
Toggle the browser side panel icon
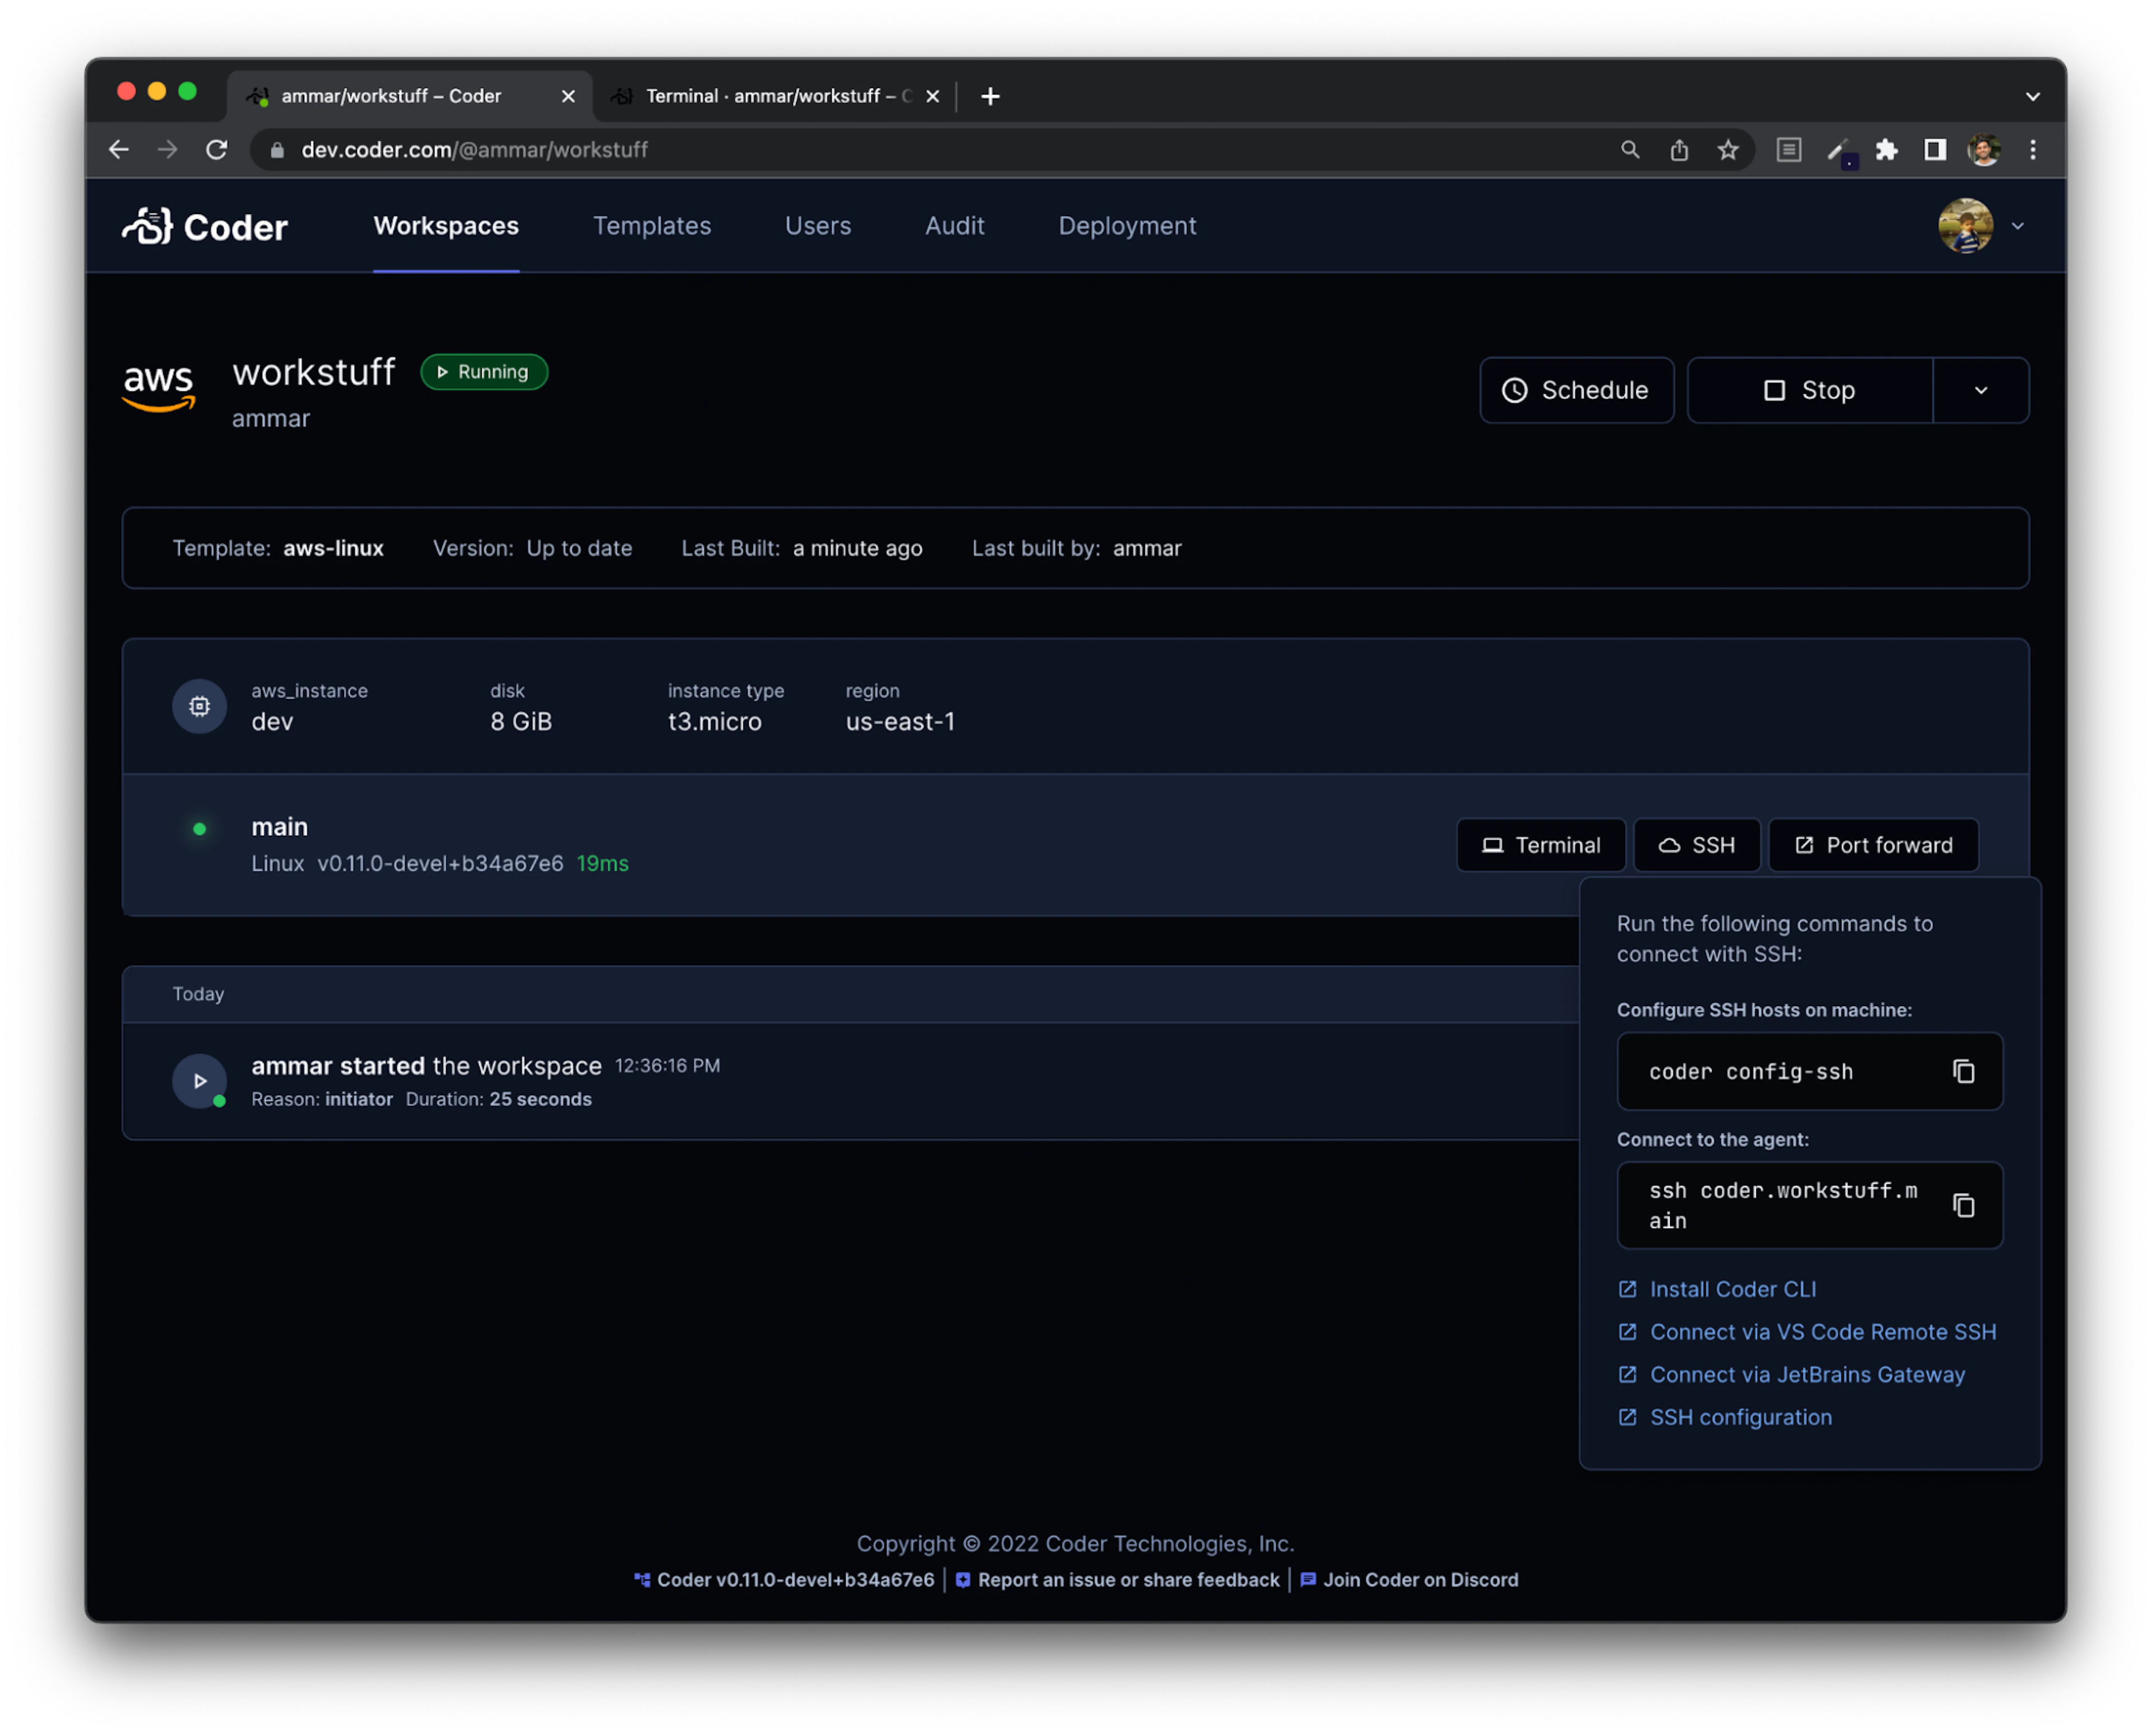pos(1935,150)
